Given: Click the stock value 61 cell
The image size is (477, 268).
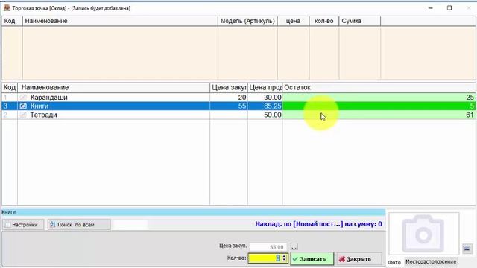Looking at the screenshot, I should 379,115.
